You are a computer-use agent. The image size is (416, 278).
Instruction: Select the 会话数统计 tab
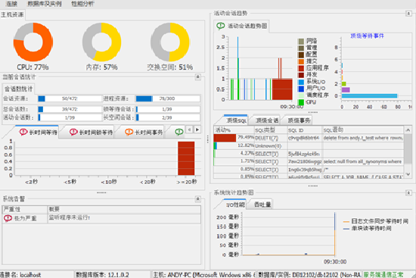point(18,89)
